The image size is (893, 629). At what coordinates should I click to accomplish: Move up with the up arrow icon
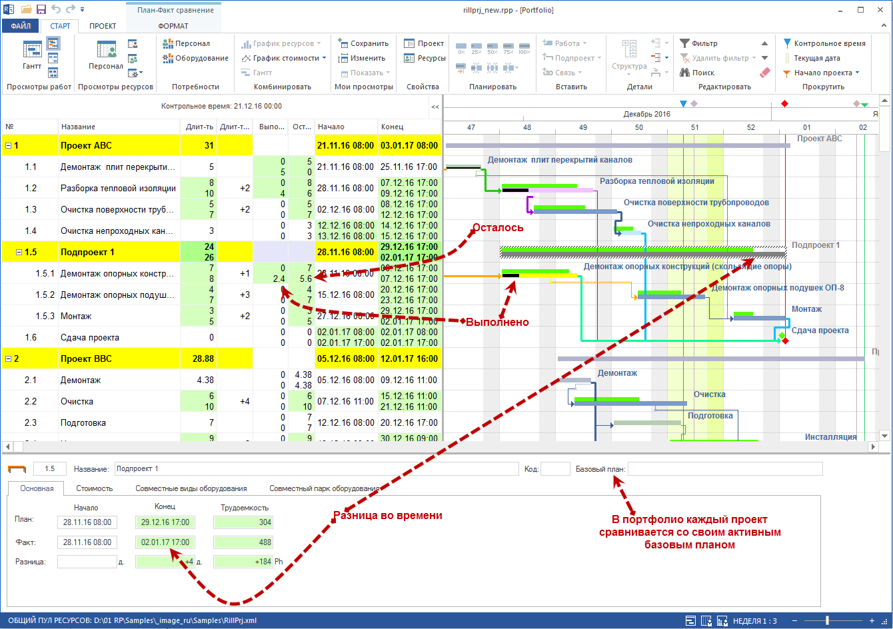(x=764, y=43)
